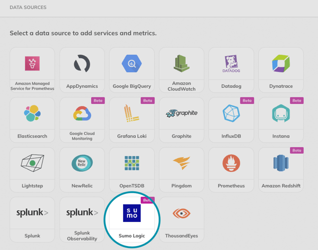Screen dimensions: 318x250
Task: Select the Prometheus card label
Action: 231,186
